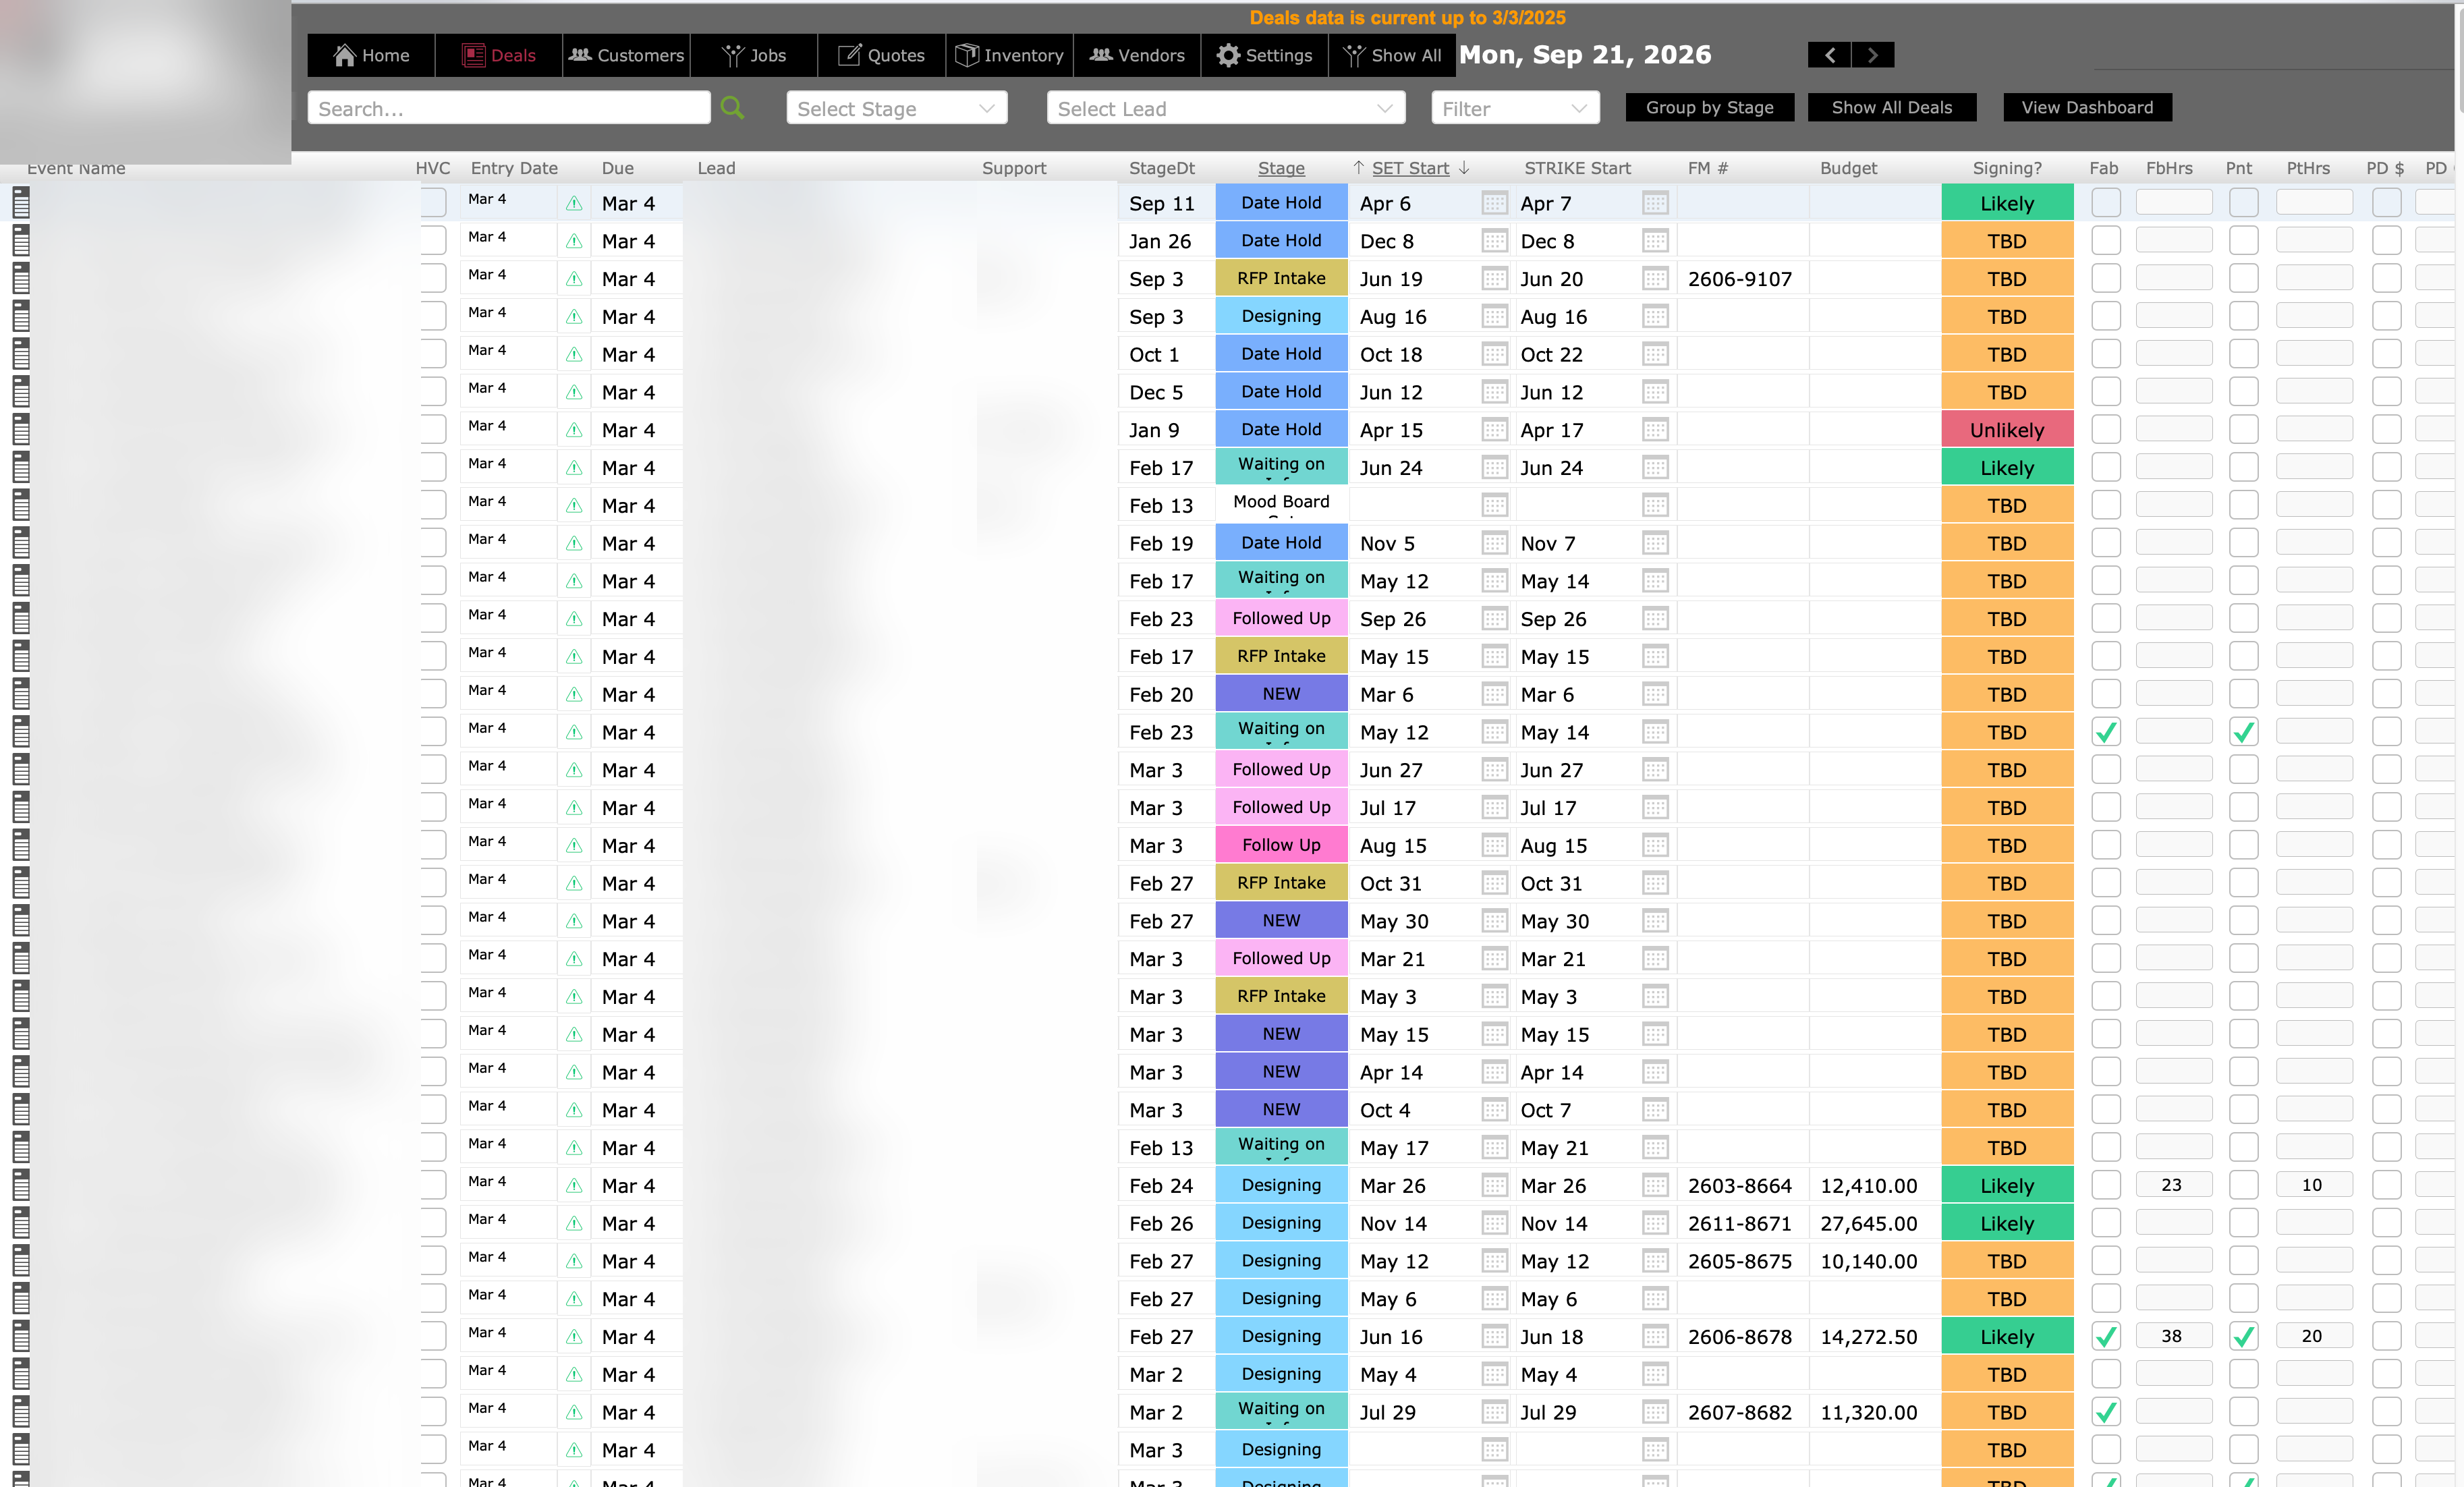The image size is (2464, 1487).
Task: Open the SET Start calendar picker for Apr 6
Action: (x=1494, y=203)
